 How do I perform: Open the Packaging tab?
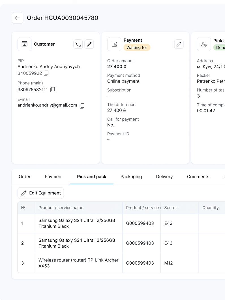click(x=131, y=176)
